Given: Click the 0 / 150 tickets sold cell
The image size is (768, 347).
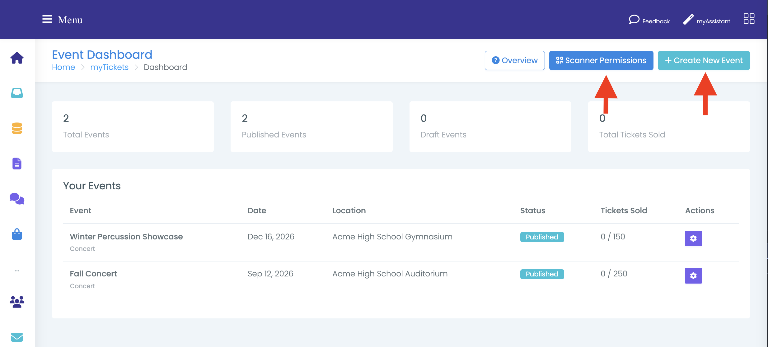Looking at the screenshot, I should (x=613, y=237).
